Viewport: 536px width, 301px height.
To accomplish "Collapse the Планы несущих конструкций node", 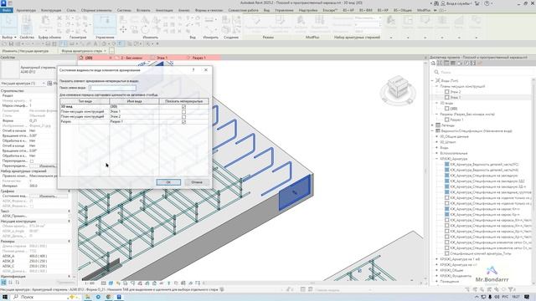I will coord(436,86).
